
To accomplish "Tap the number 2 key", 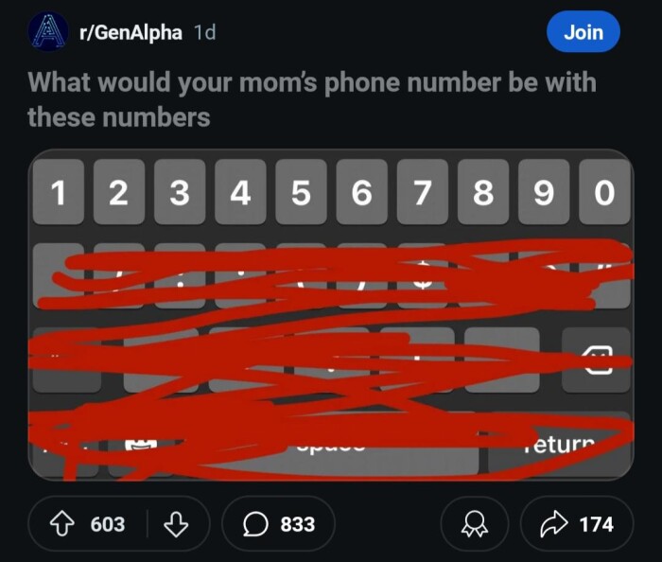I will point(119,192).
